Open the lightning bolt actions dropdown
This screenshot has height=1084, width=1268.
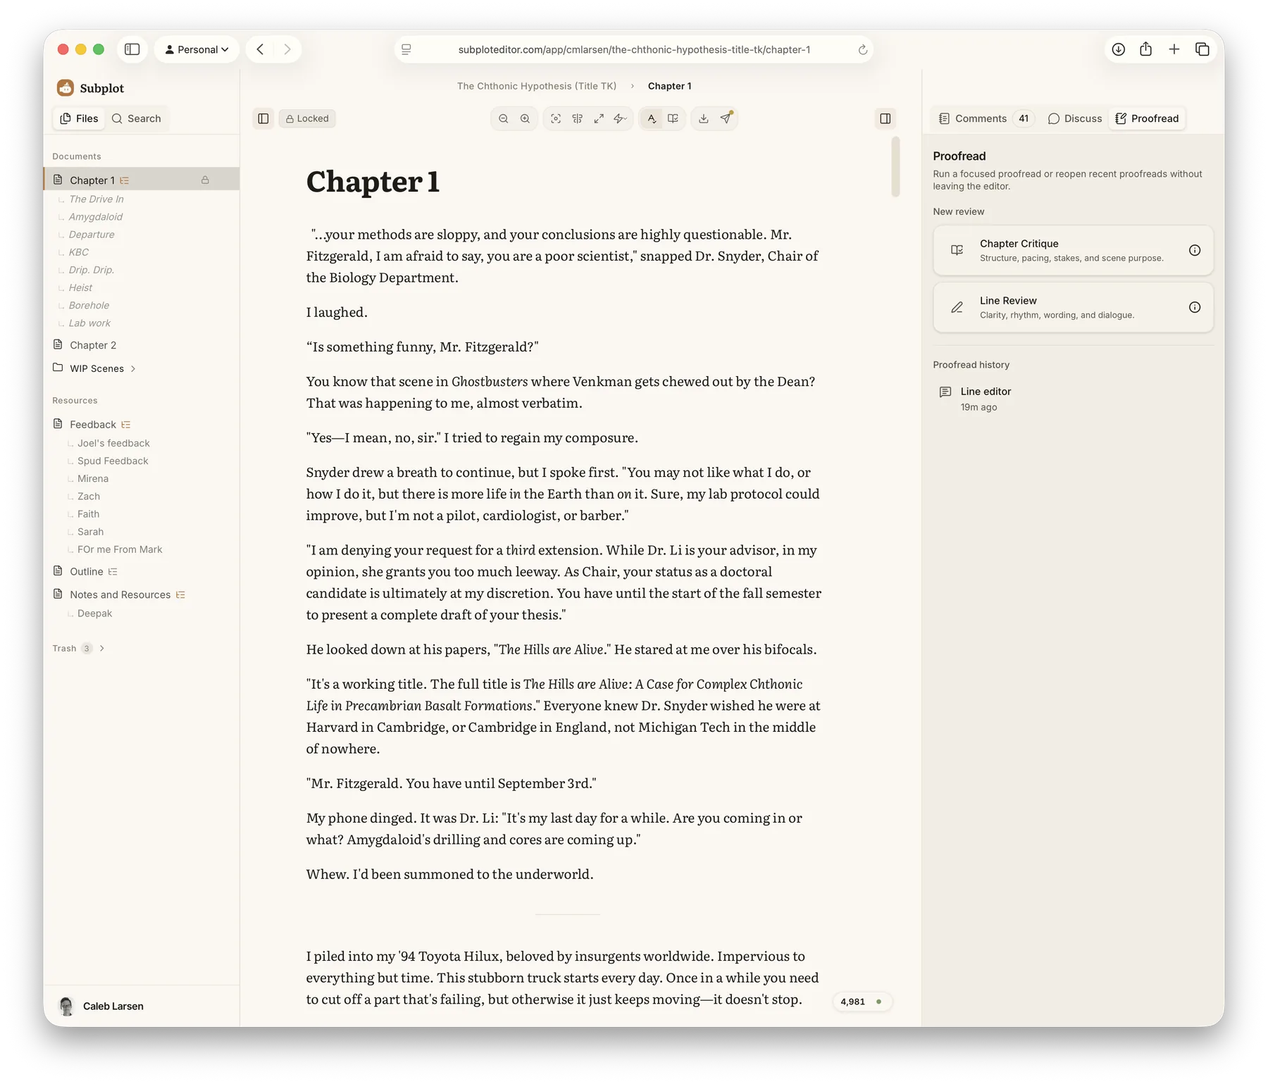[x=620, y=118]
